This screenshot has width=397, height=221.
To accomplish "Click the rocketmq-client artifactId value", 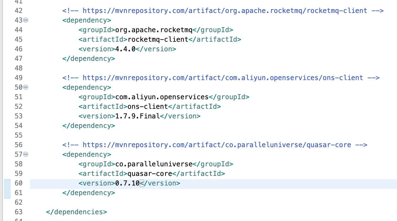I will pos(158,39).
